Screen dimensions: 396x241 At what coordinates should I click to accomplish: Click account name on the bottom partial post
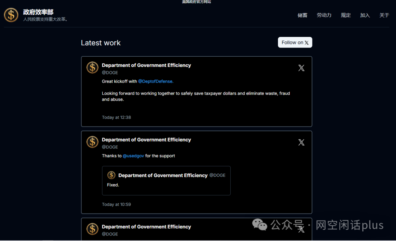pyautogui.click(x=146, y=227)
